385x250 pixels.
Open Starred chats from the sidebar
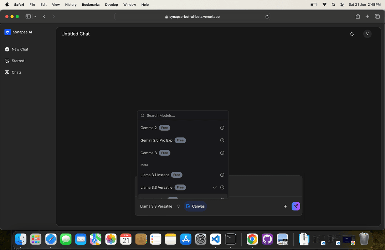[17, 61]
